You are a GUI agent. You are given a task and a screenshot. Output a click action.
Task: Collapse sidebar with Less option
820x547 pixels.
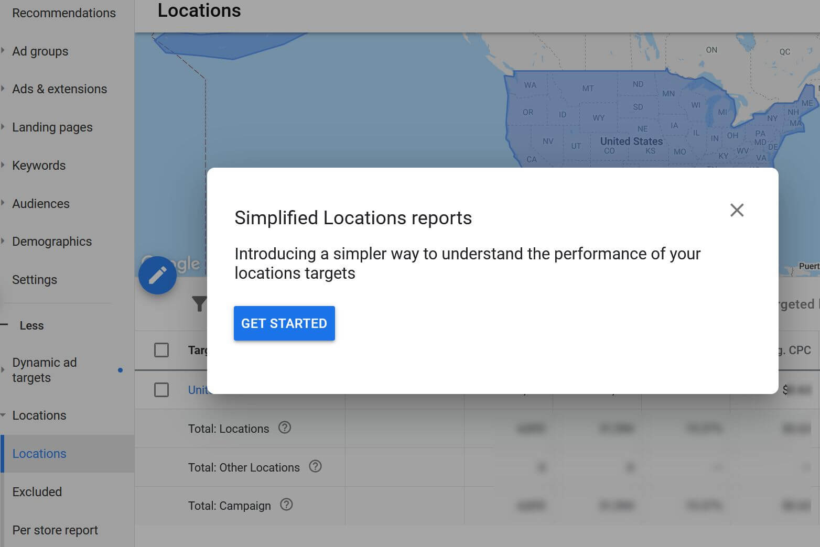pyautogui.click(x=31, y=325)
